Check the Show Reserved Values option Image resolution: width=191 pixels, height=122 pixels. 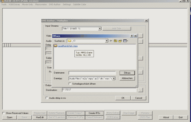pyautogui.click(x=4, y=113)
